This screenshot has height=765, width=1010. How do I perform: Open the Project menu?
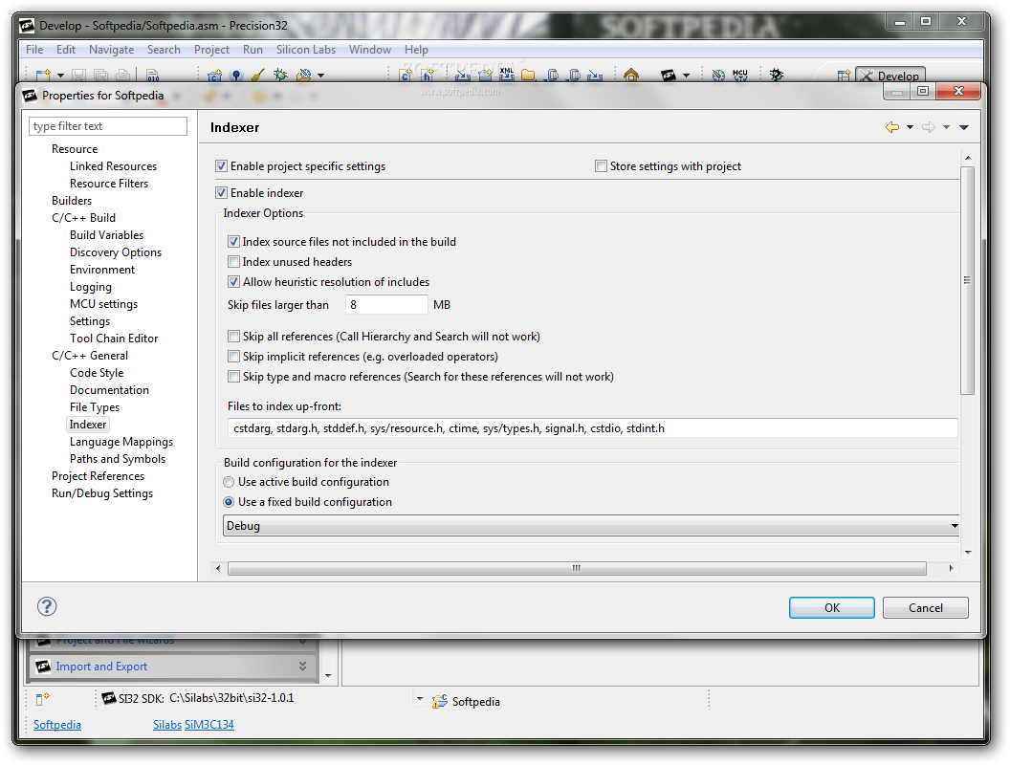click(x=212, y=50)
